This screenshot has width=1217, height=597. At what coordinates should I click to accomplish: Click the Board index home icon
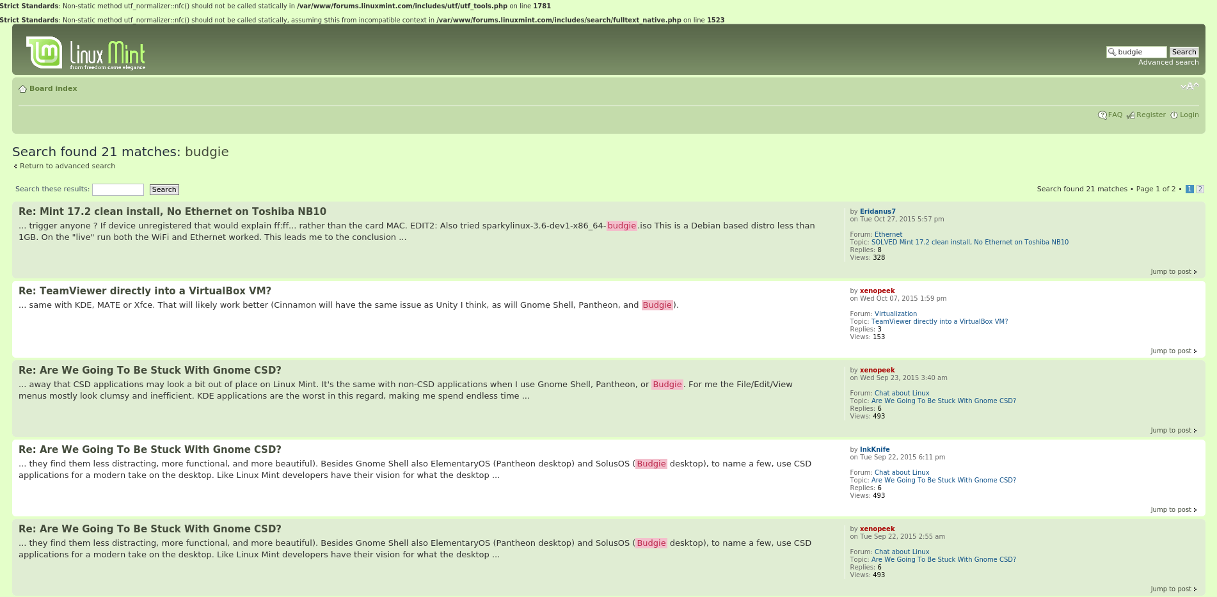click(22, 89)
